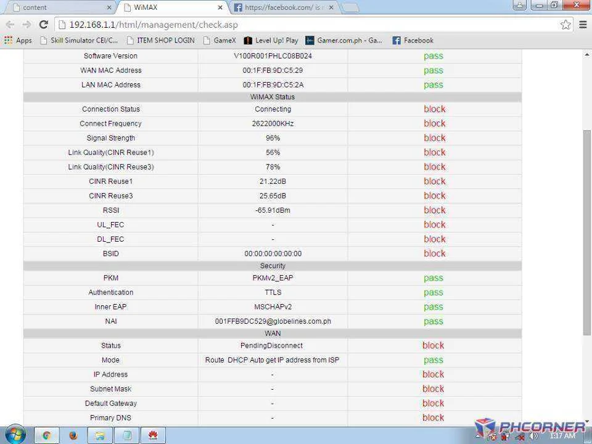Open the GameX bookmark

pyautogui.click(x=220, y=41)
